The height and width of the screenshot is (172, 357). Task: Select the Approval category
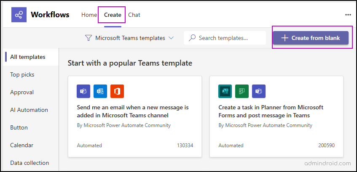31,92
